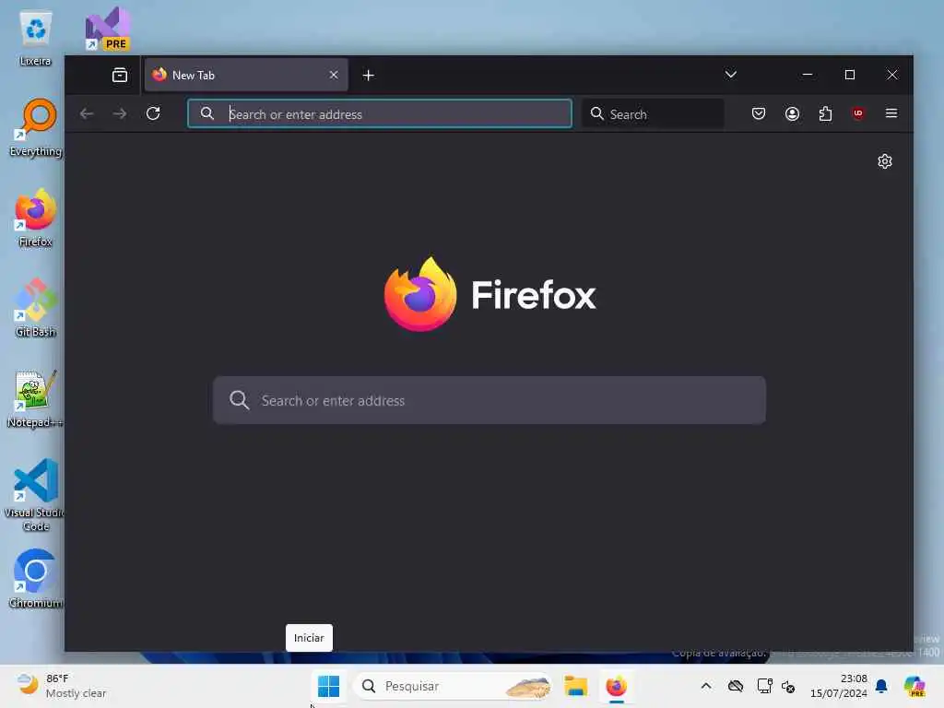Open the Extensions puzzle icon

825,113
